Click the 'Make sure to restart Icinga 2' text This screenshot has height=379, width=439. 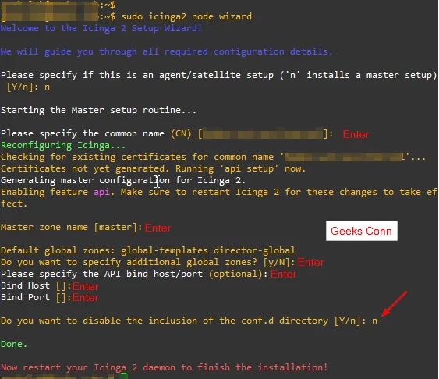(199, 193)
